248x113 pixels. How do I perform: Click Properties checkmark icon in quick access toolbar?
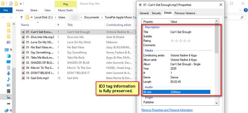click(11, 3)
